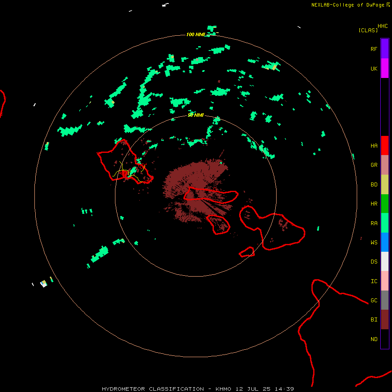Click the 14:39 time stamp

(x=284, y=389)
